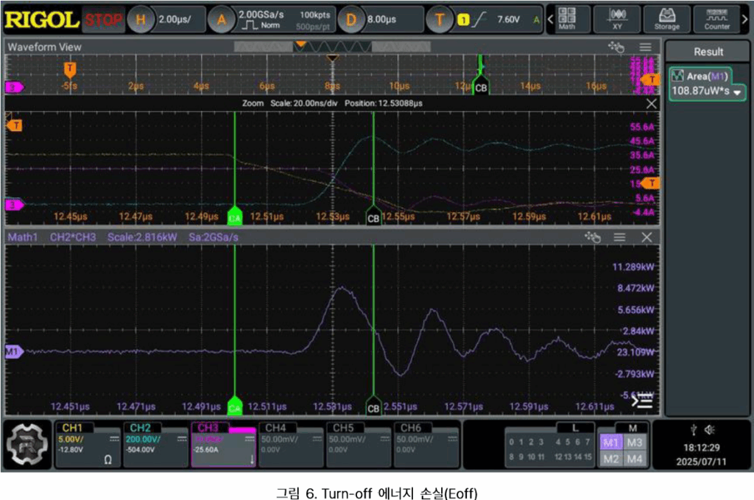The height and width of the screenshot is (500, 754).
Task: Open the Result panel tab
Action: tap(708, 52)
